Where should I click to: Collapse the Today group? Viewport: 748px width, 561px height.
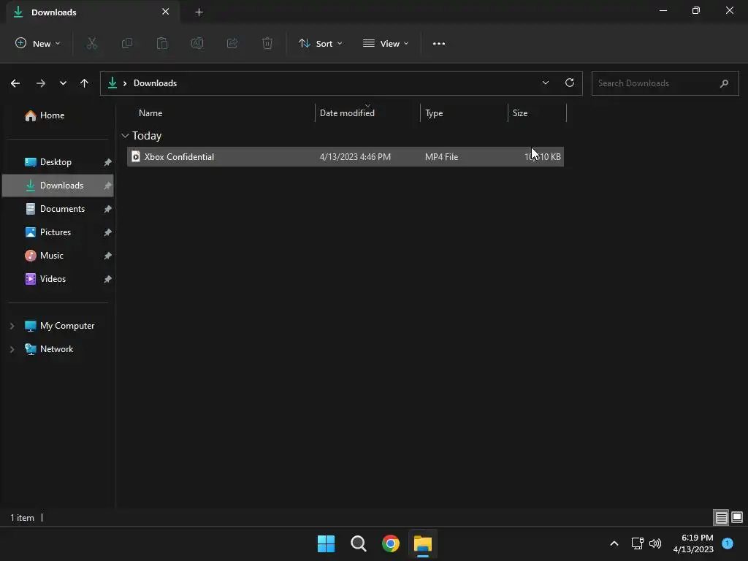[x=125, y=136]
